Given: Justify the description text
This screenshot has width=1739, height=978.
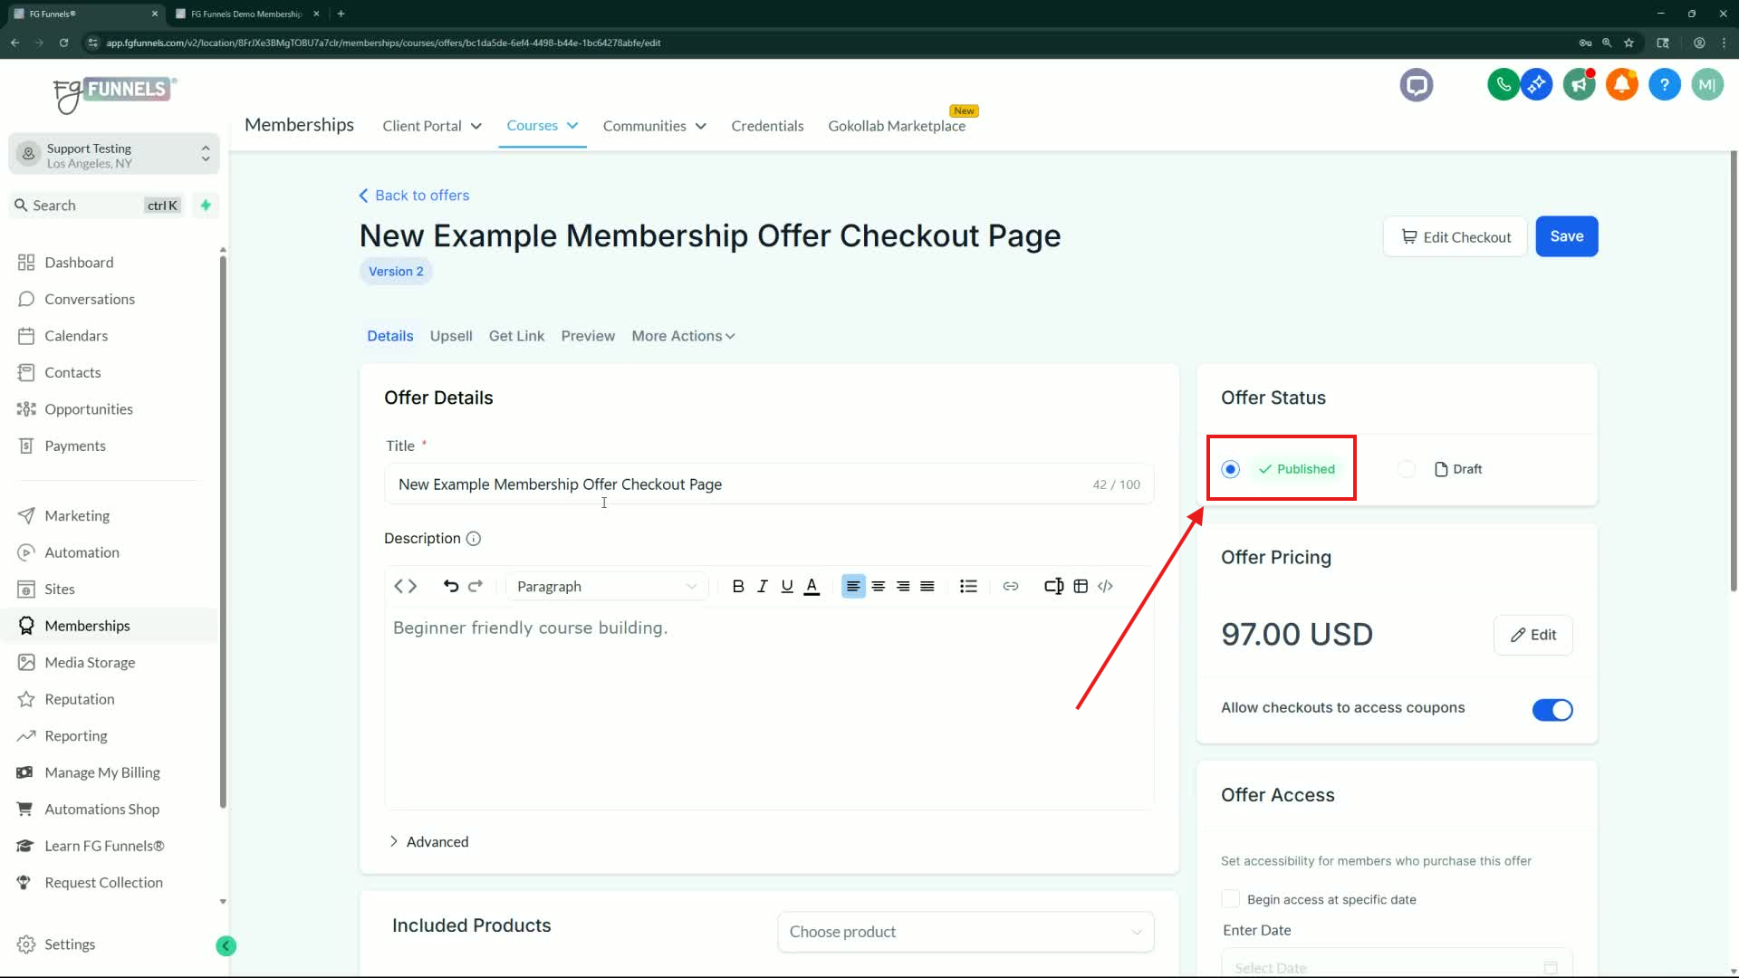Looking at the screenshot, I should click(x=927, y=586).
